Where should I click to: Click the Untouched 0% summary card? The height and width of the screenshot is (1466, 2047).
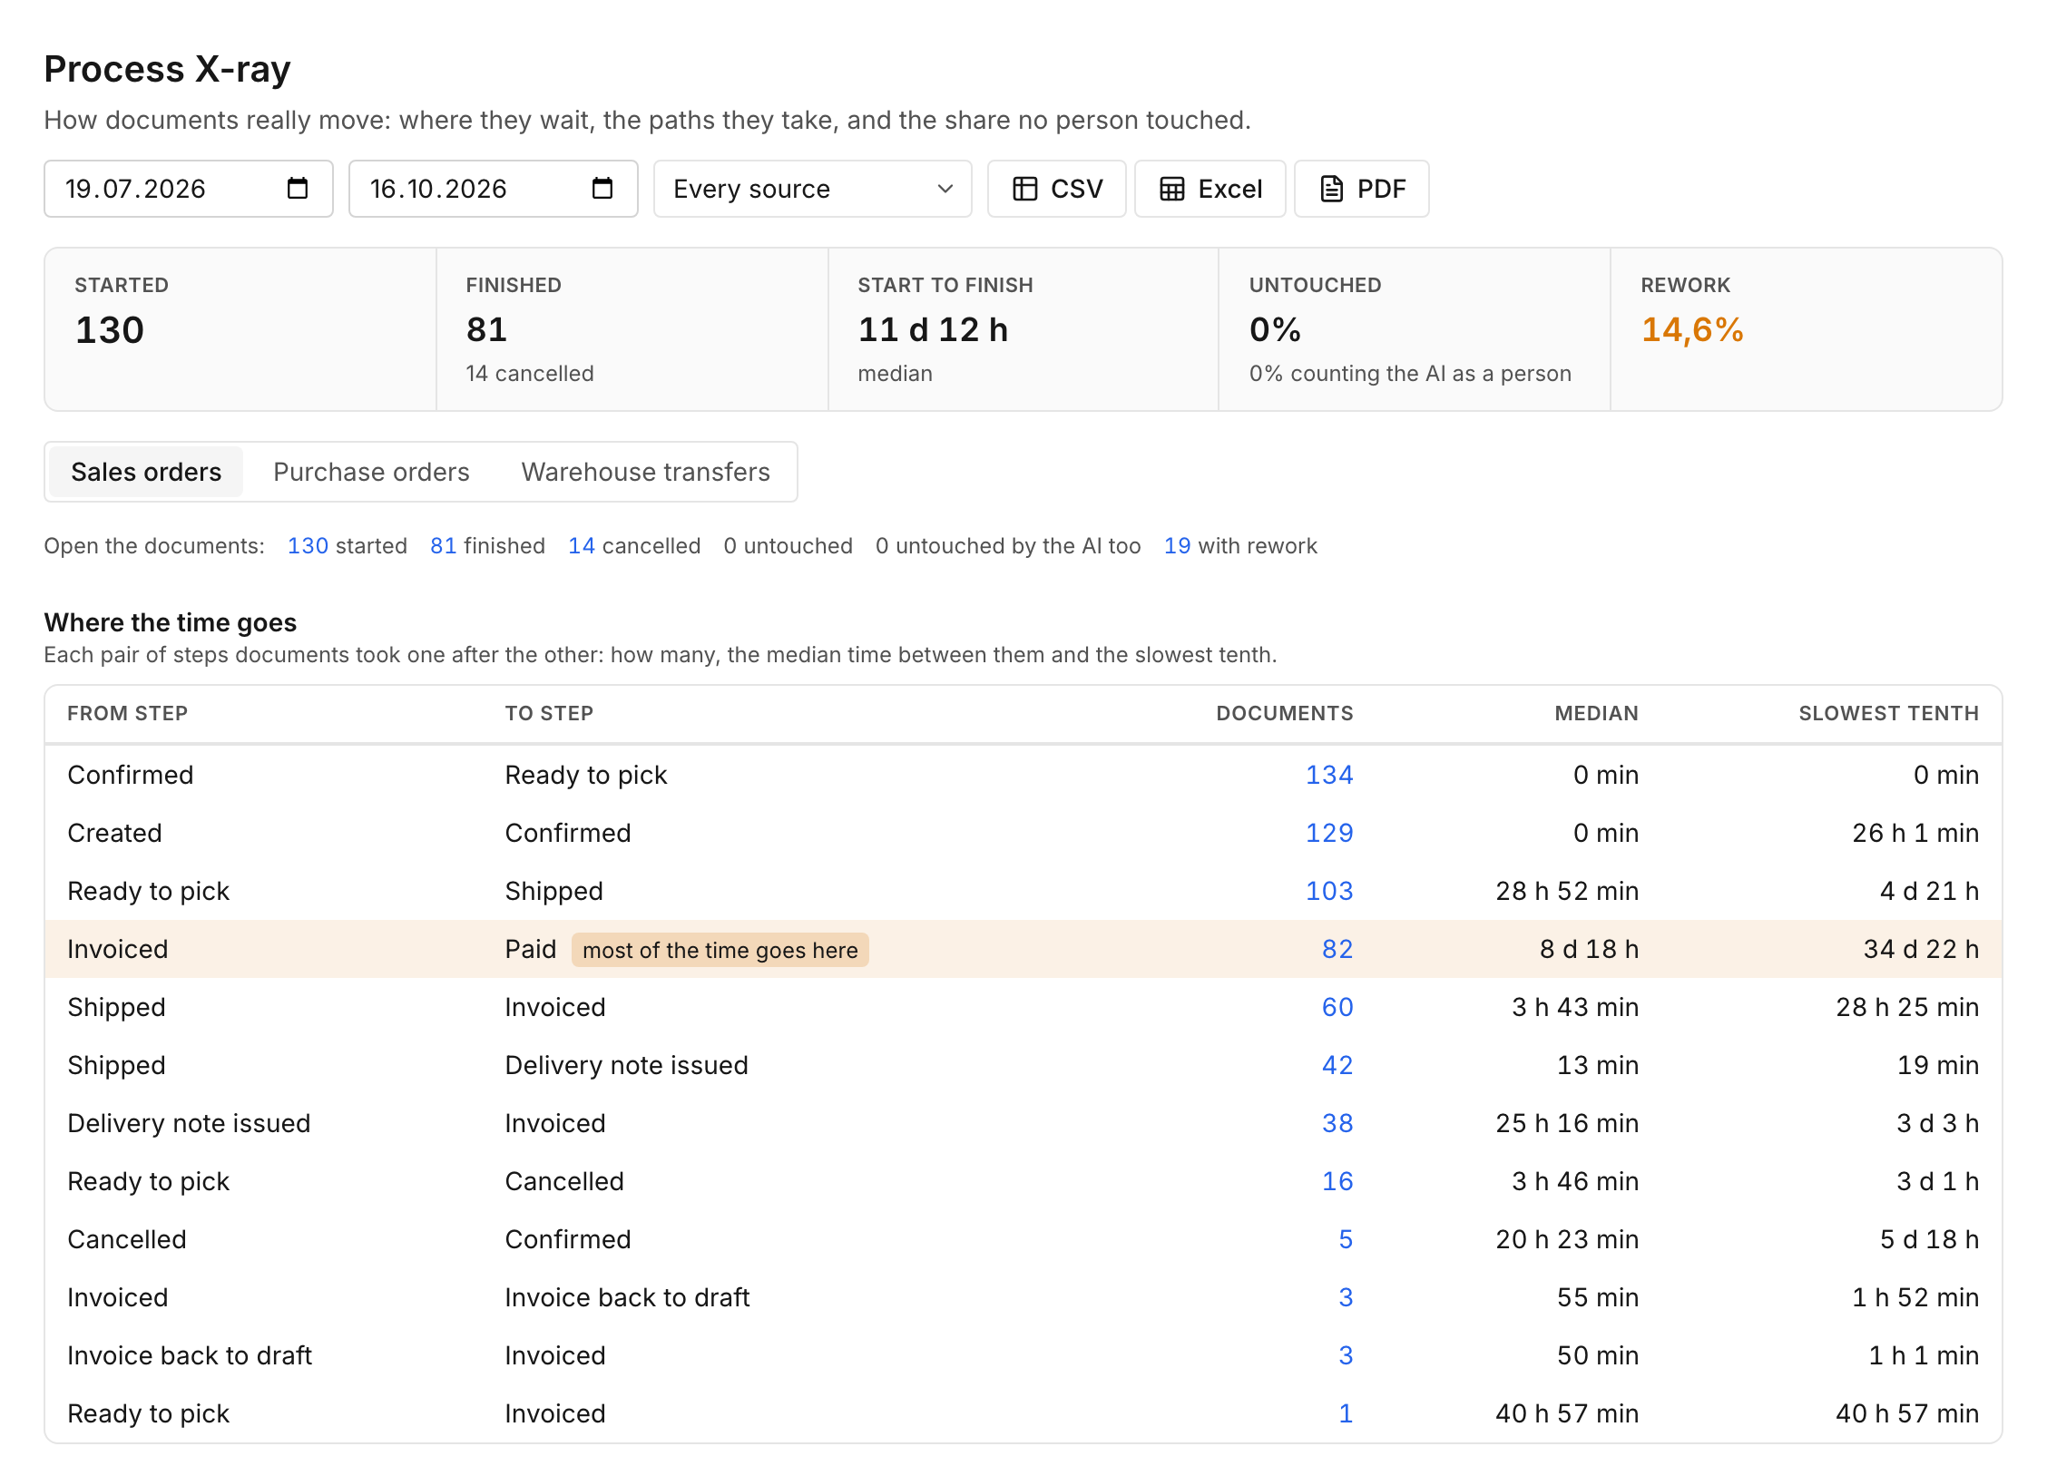point(1415,329)
